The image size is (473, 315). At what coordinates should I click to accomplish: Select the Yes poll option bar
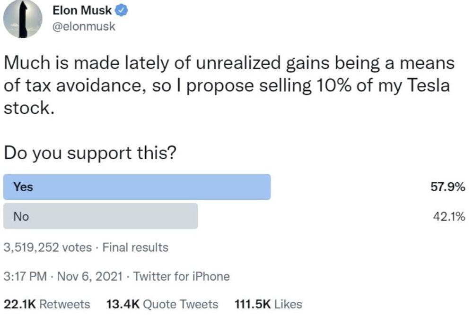137,187
